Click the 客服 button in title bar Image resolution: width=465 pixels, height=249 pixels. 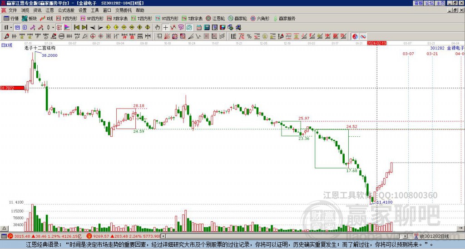(419, 3)
